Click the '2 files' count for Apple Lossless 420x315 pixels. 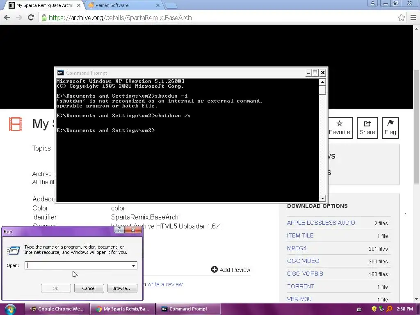click(381, 224)
